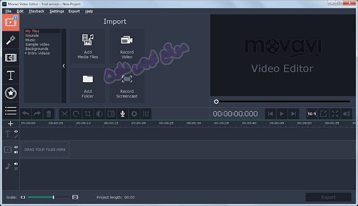The image size is (358, 206).
Task: Open the Titles T tab
Action: pos(11,76)
